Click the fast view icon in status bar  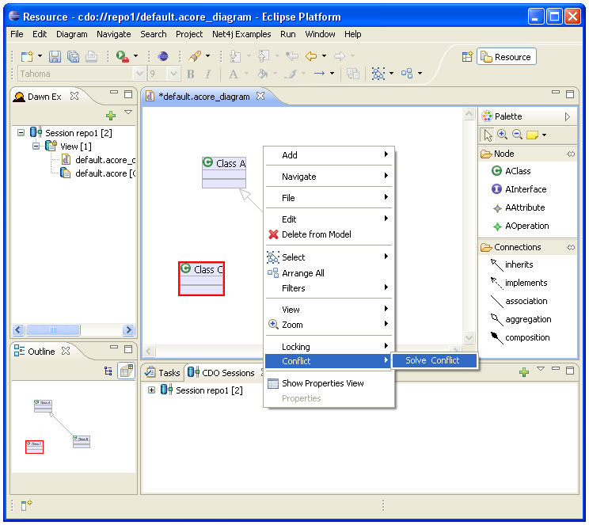tap(26, 504)
